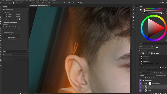
Task: Click the canvas vertical scrollbar
Action: (x=131, y=43)
